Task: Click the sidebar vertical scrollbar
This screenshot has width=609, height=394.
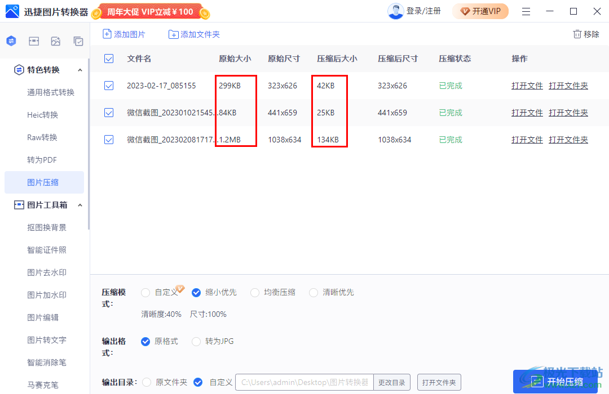Action: click(x=89, y=144)
